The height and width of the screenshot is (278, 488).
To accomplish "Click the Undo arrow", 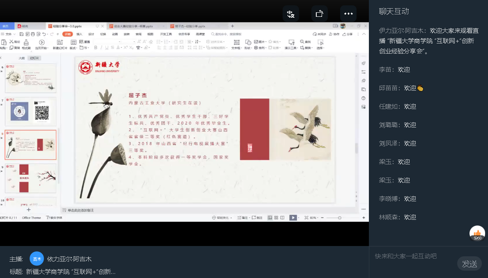I will [44, 34].
